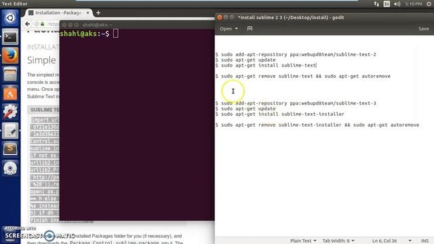Viewport: 434px width, 244px height.
Task: Click line 'sudo apt-get remove sublime-text && sudo apt-get autoremove'
Action: (x=306, y=76)
